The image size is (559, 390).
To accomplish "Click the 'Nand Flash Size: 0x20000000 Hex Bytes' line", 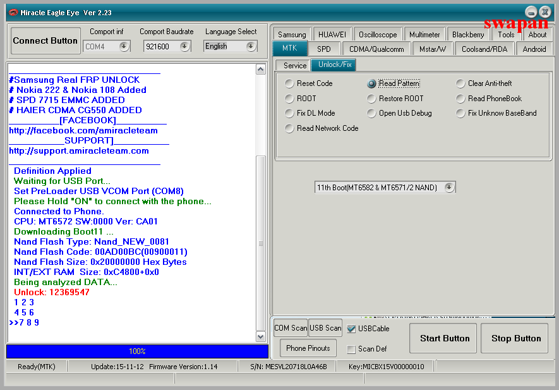I will [100, 262].
